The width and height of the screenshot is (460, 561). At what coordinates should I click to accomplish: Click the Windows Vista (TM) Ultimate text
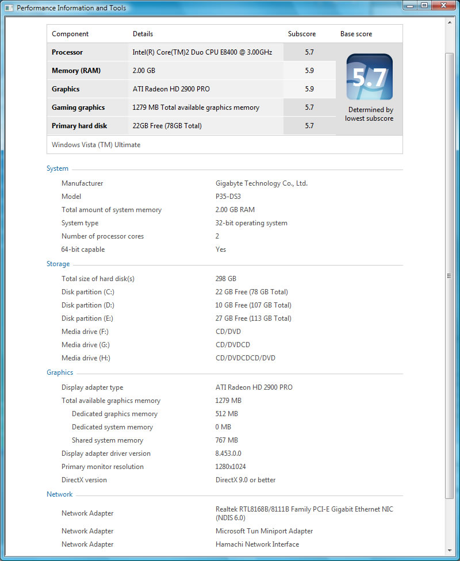[x=96, y=145]
